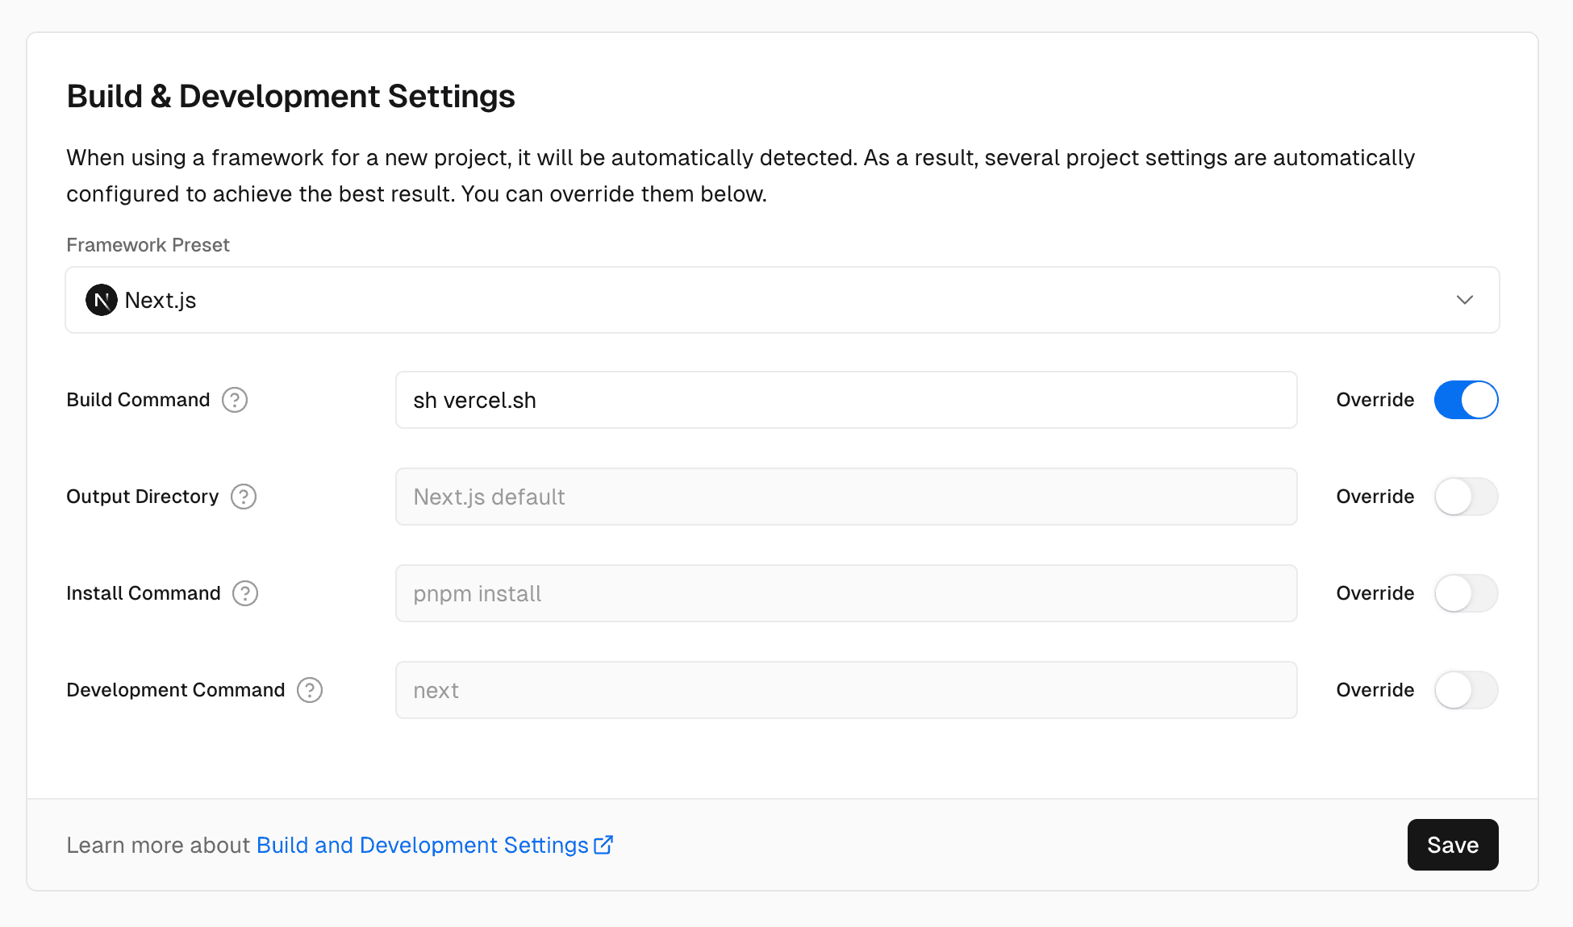Click the chevron on the Framework Preset selector
The image size is (1573, 927).
pos(1465,300)
